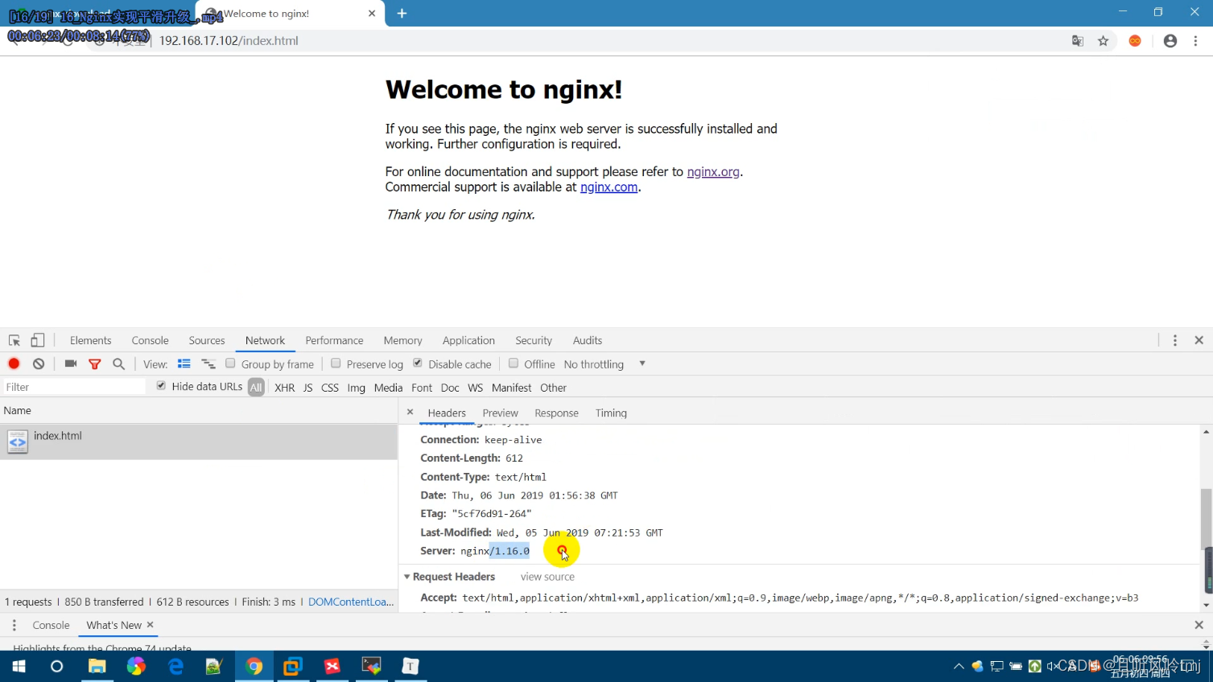Open the Chrome profile account icon
Screen dimensions: 1213x682
1170,41
